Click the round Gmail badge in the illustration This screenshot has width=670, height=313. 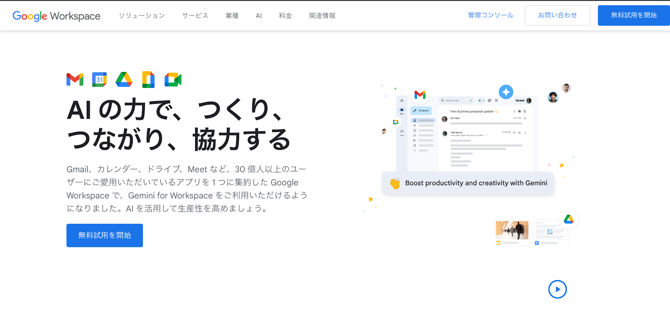tap(420, 95)
